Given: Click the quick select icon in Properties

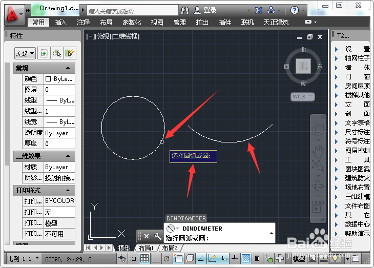Looking at the screenshot, I should pos(69,53).
